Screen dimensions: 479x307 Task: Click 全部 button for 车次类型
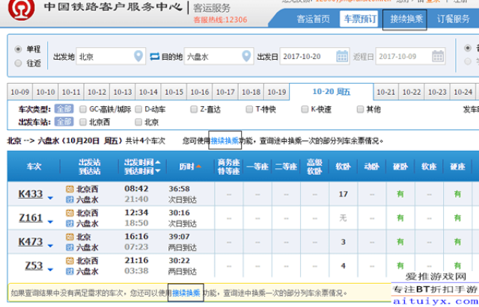pyautogui.click(x=64, y=109)
